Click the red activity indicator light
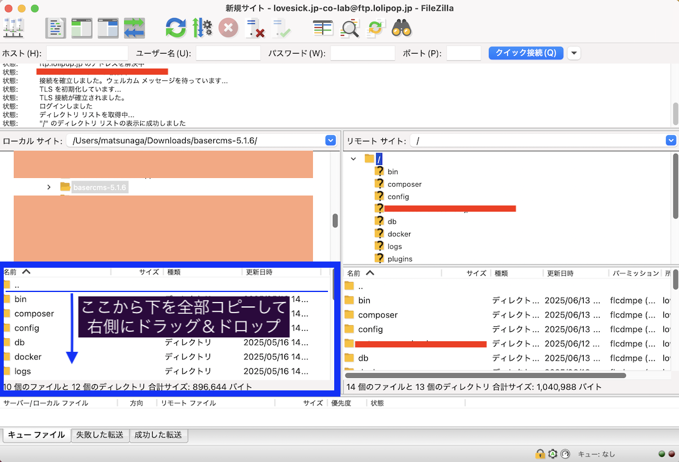The width and height of the screenshot is (679, 462). [x=672, y=454]
